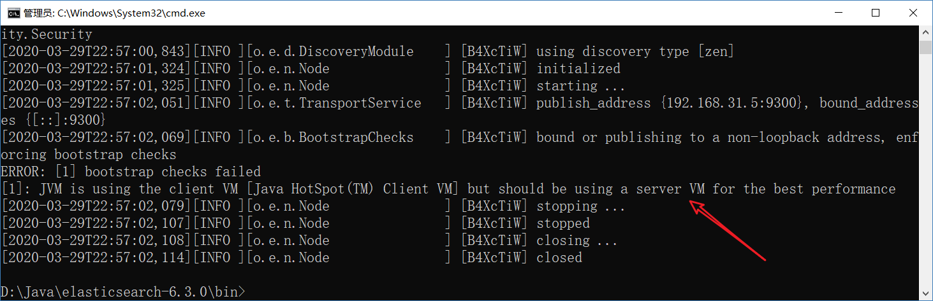Click the 'ERROR: [1] bootstrap checks failed' line

click(131, 172)
